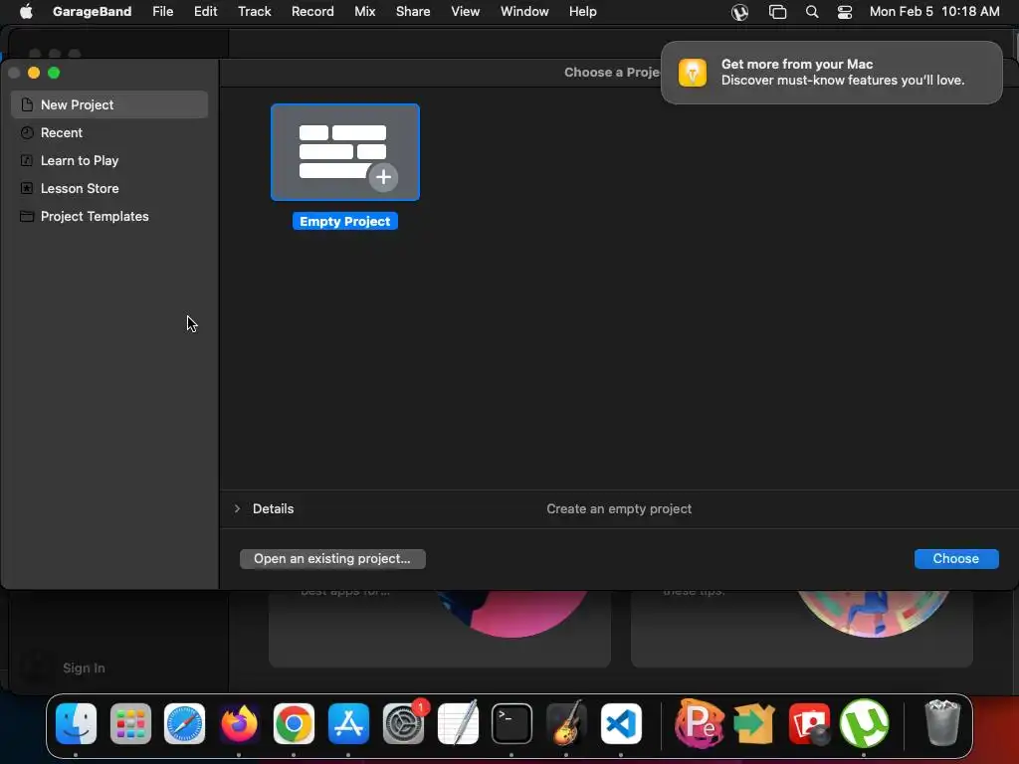The height and width of the screenshot is (764, 1019).
Task: Open Learn to Play section
Action: 109,160
